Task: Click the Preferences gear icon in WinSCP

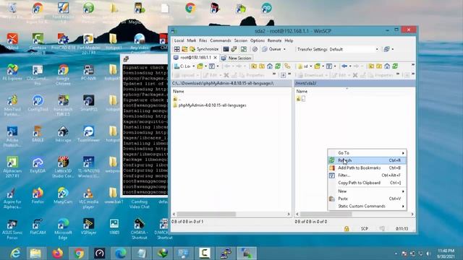Action: coord(255,49)
